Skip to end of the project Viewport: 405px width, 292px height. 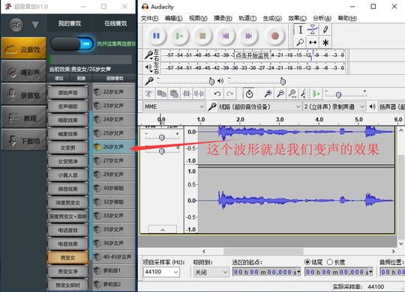tap(249, 36)
